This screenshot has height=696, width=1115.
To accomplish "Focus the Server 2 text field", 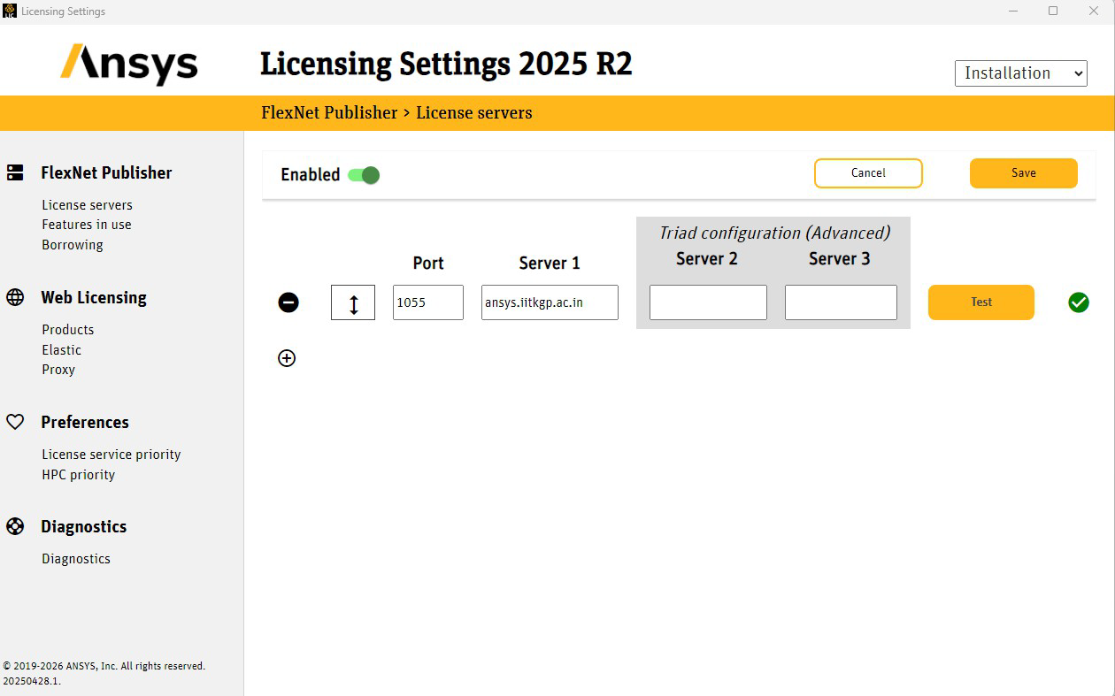I will pos(708,302).
